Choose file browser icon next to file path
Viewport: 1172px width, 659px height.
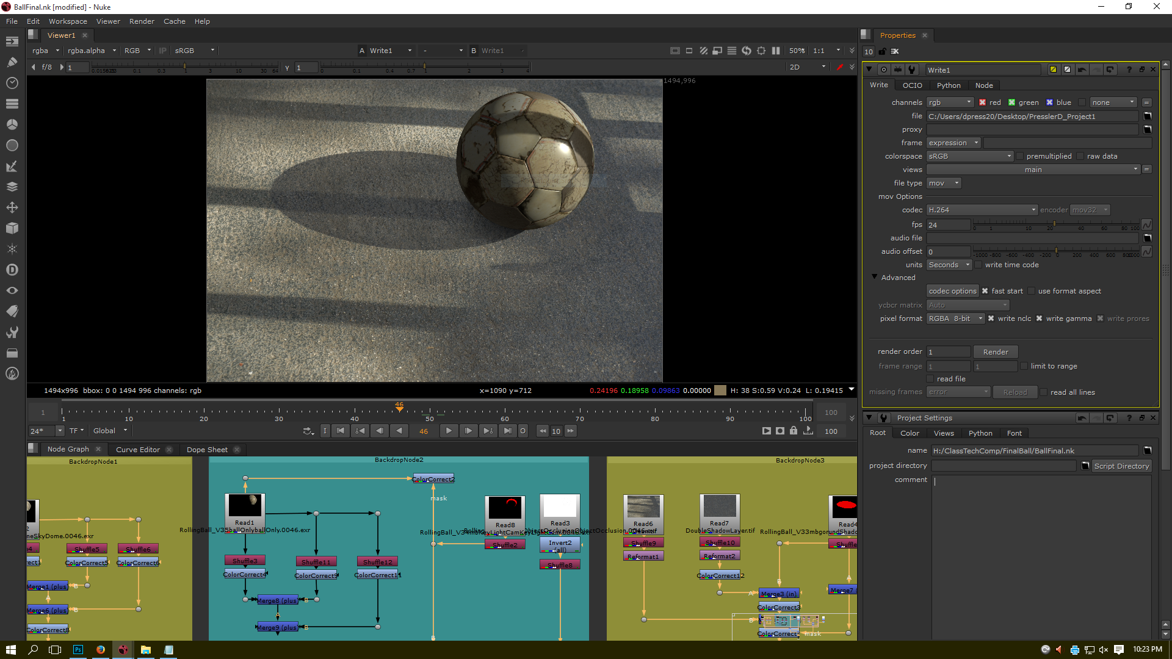1147,116
